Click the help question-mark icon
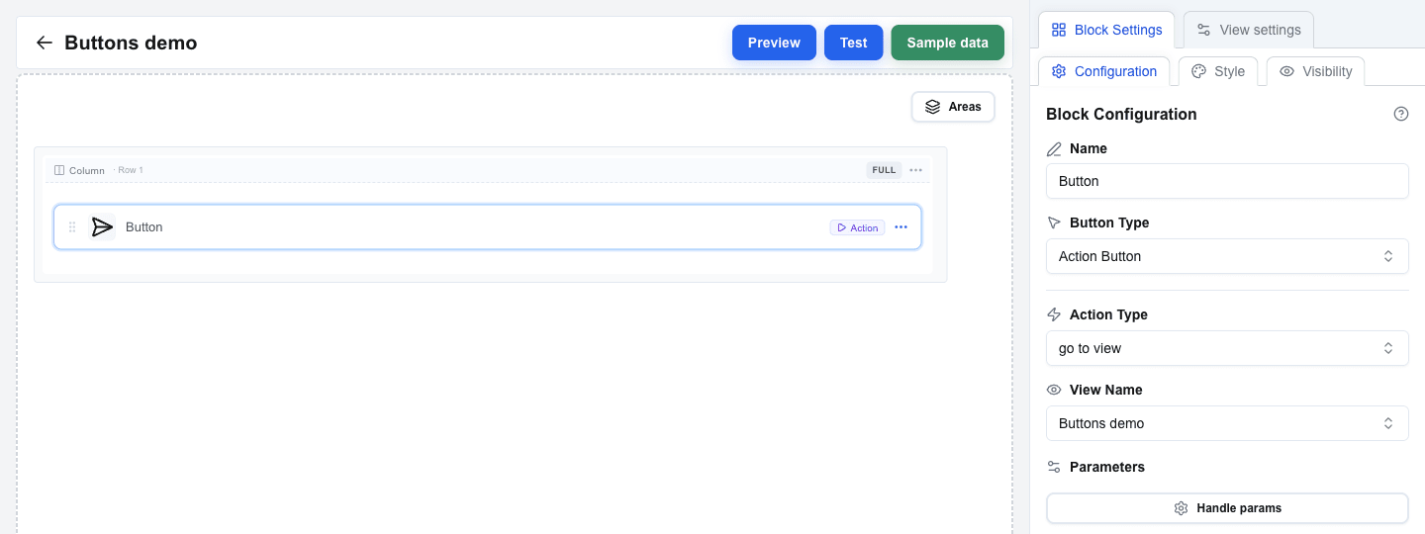Viewport: 1425px width, 534px height. click(x=1400, y=114)
